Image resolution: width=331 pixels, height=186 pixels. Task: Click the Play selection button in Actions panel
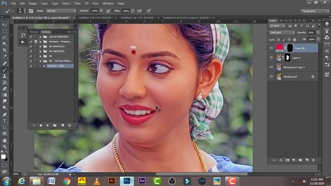point(48,125)
